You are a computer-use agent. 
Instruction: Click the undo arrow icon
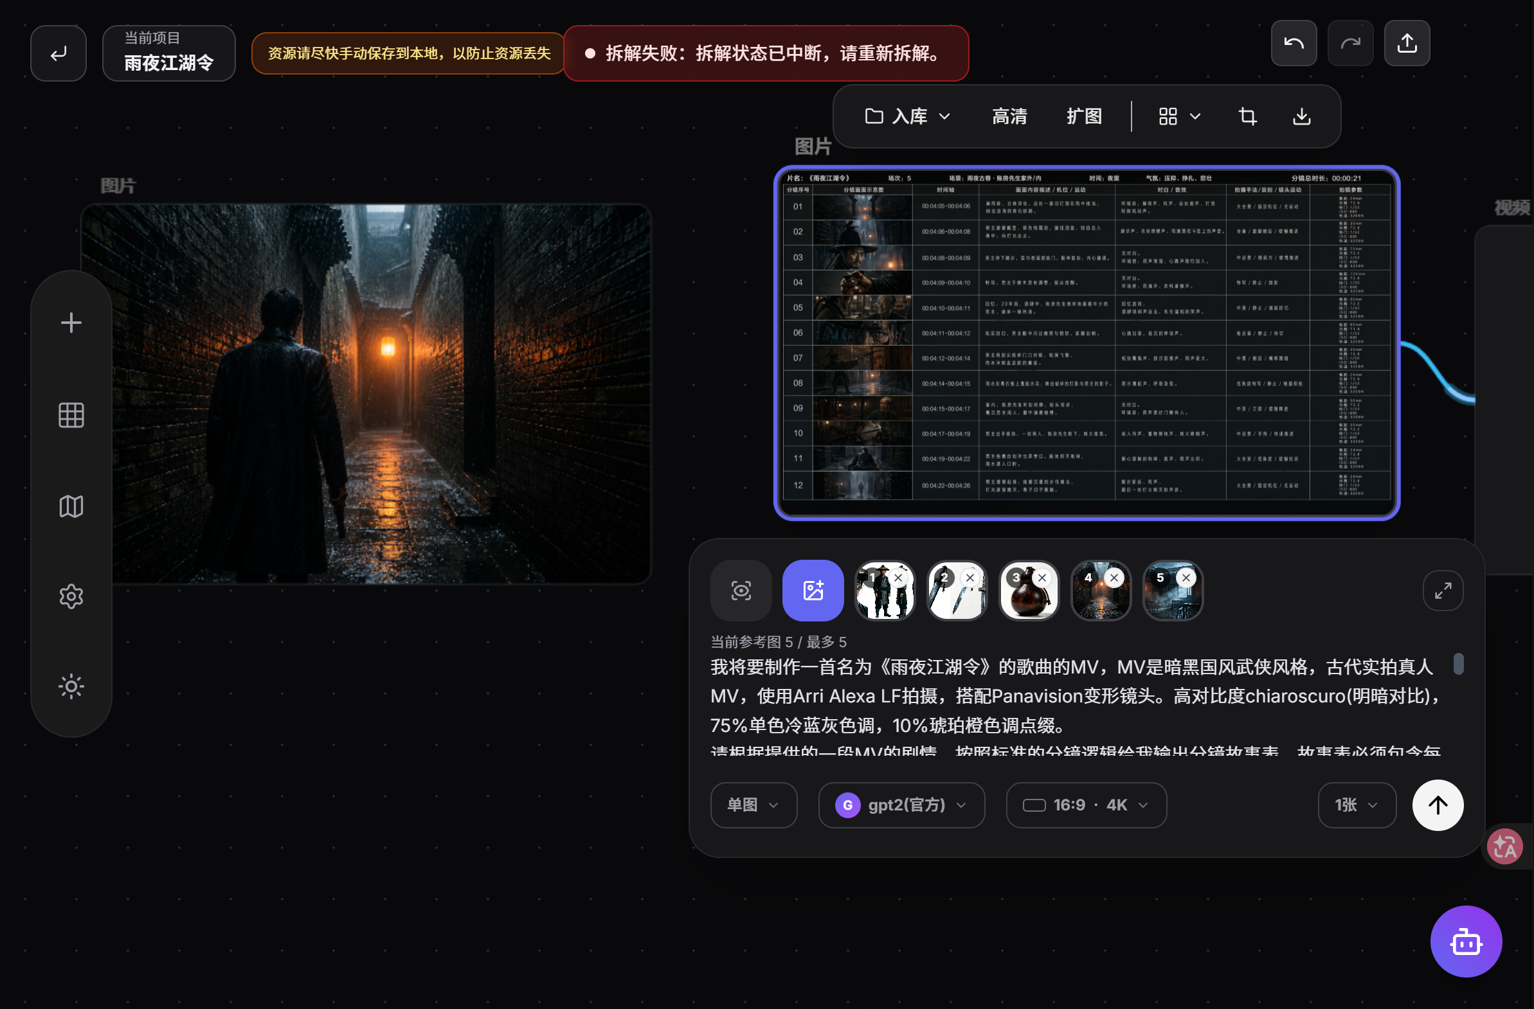tap(1294, 43)
